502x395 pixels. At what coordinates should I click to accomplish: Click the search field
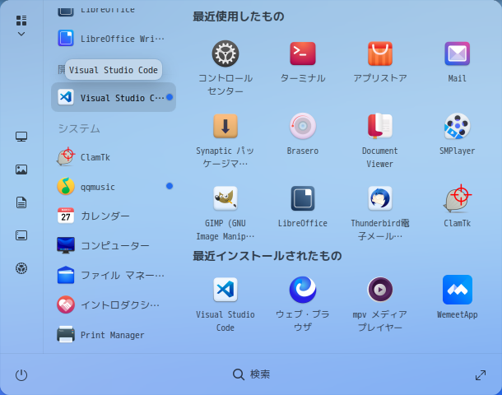[x=251, y=374]
